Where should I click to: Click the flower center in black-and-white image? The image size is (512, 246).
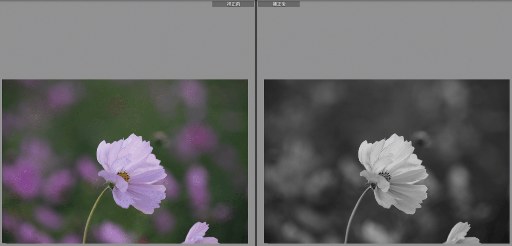(385, 176)
